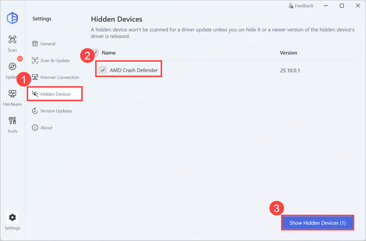Open the Scan section icon
The height and width of the screenshot is (241, 366).
click(x=12, y=40)
